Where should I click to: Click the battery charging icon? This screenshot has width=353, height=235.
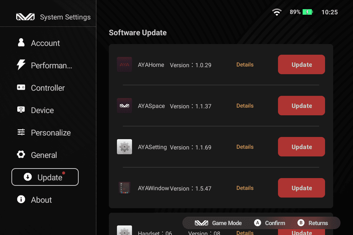click(308, 12)
